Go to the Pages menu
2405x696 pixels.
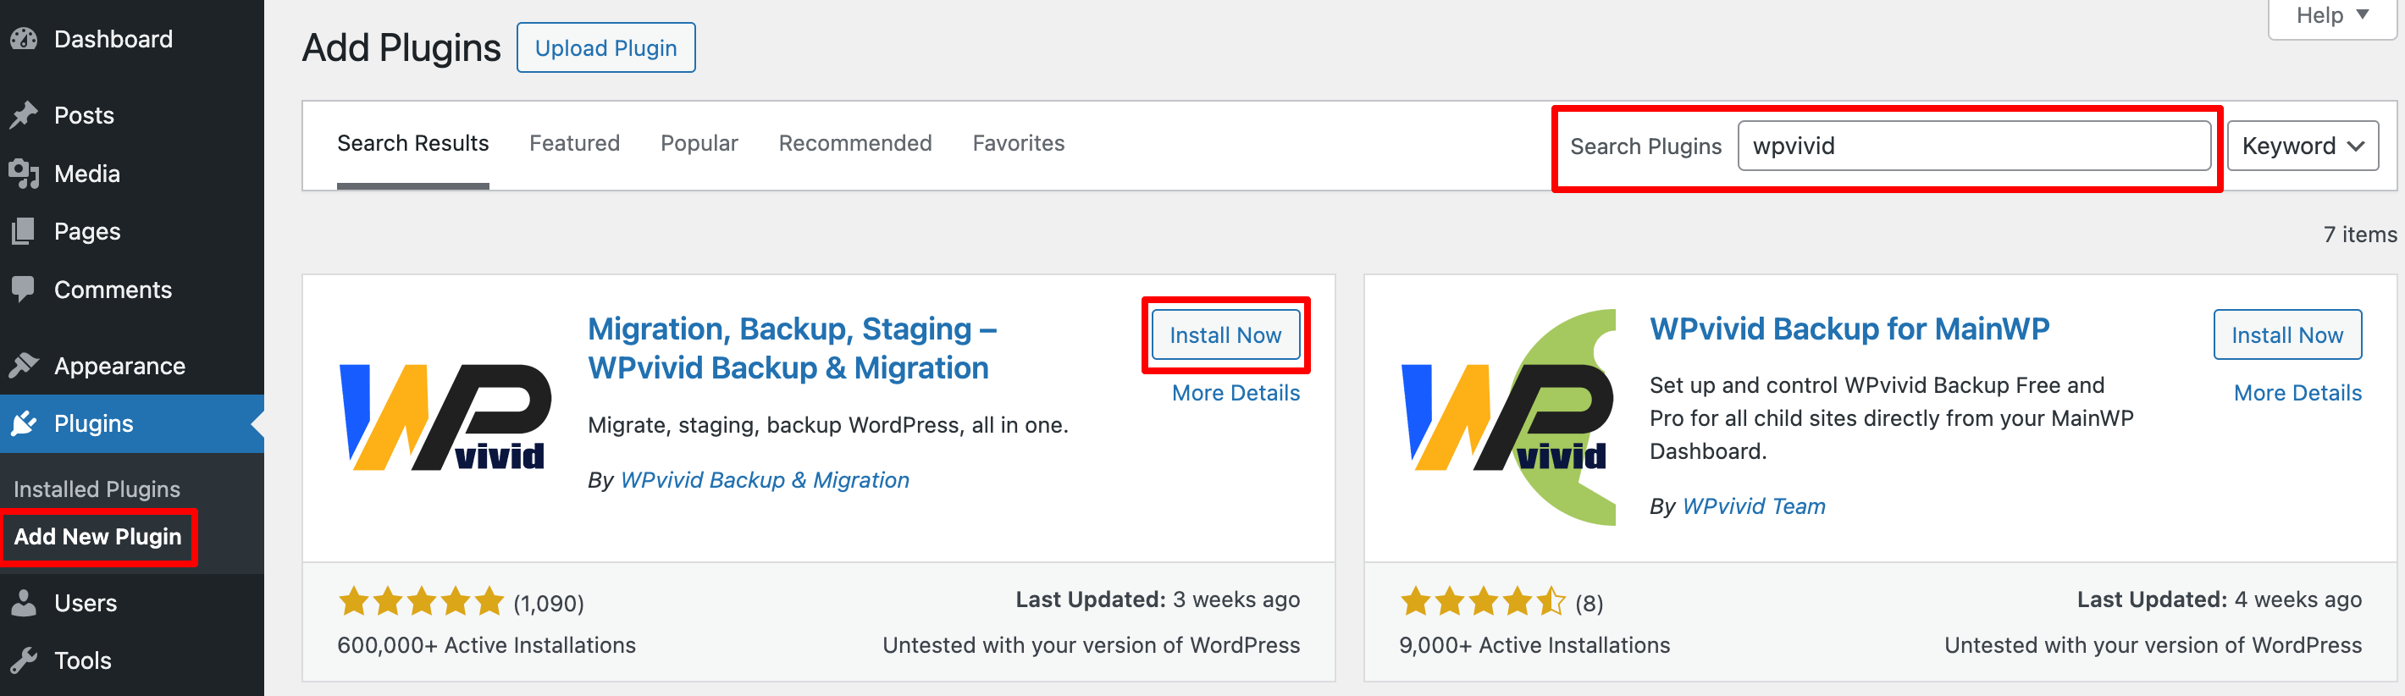[131, 231]
